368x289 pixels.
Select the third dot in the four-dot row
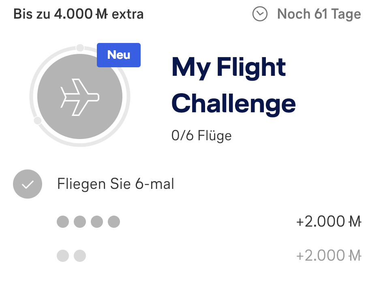97,222
